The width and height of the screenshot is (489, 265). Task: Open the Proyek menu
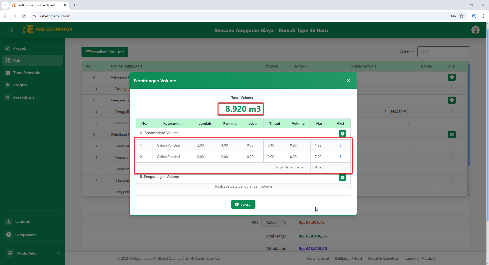tap(20, 48)
